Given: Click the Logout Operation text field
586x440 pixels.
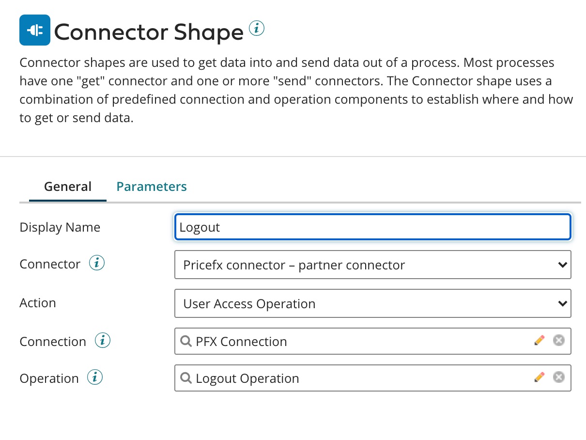Looking at the screenshot, I should coord(358,378).
